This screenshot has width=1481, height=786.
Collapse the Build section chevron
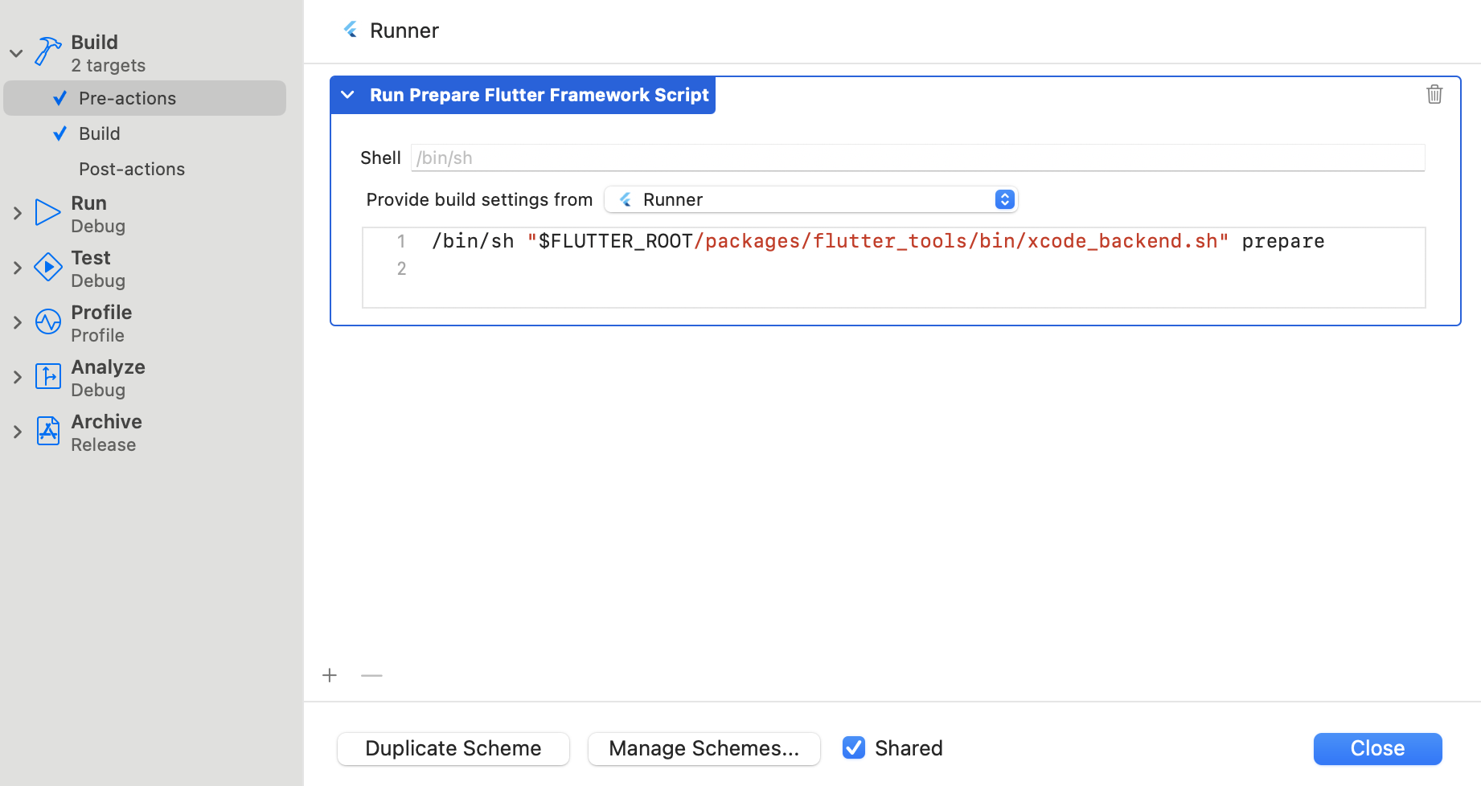(x=16, y=53)
